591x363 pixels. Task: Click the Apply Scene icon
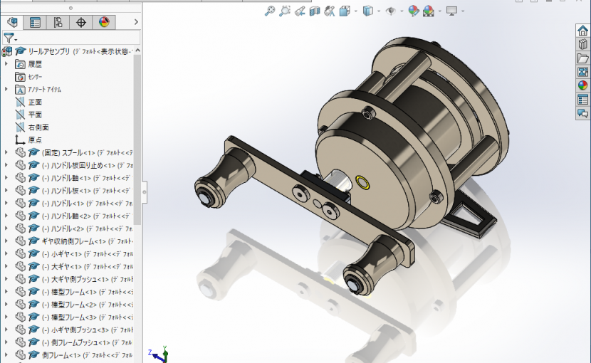coord(428,11)
